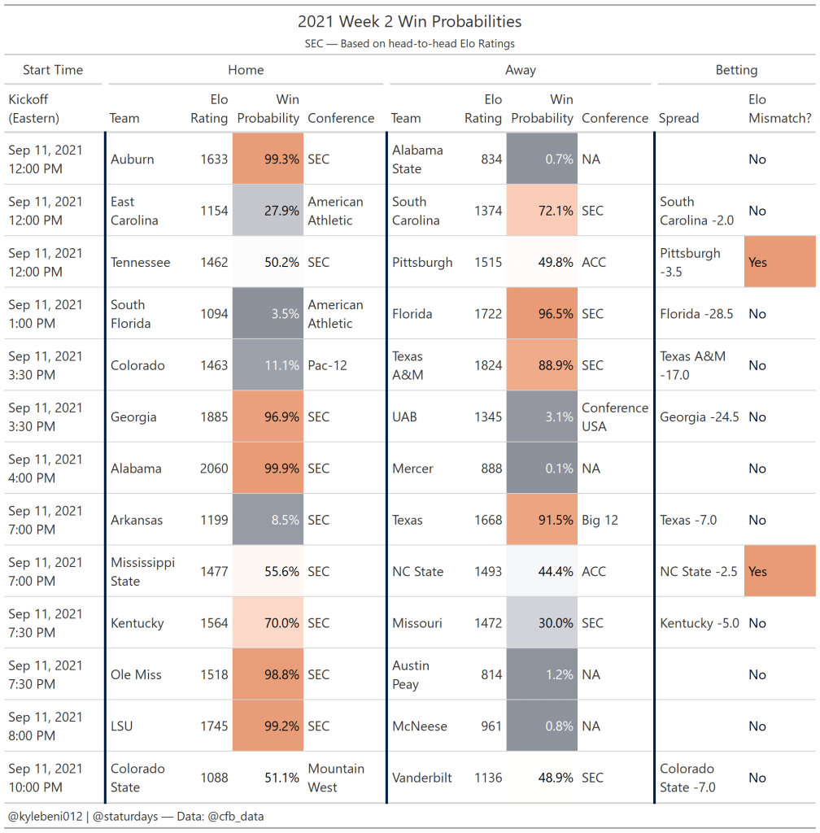This screenshot has width=820, height=833.
Task: Click the Yes mismatch cell in NC State row
Action: point(779,572)
